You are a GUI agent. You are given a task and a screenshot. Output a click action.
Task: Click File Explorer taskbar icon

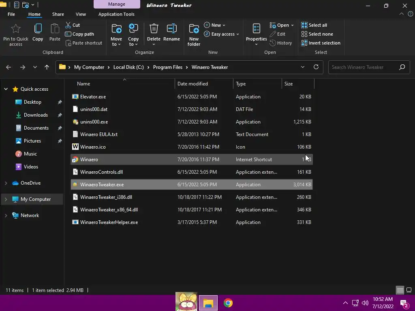coord(208,303)
